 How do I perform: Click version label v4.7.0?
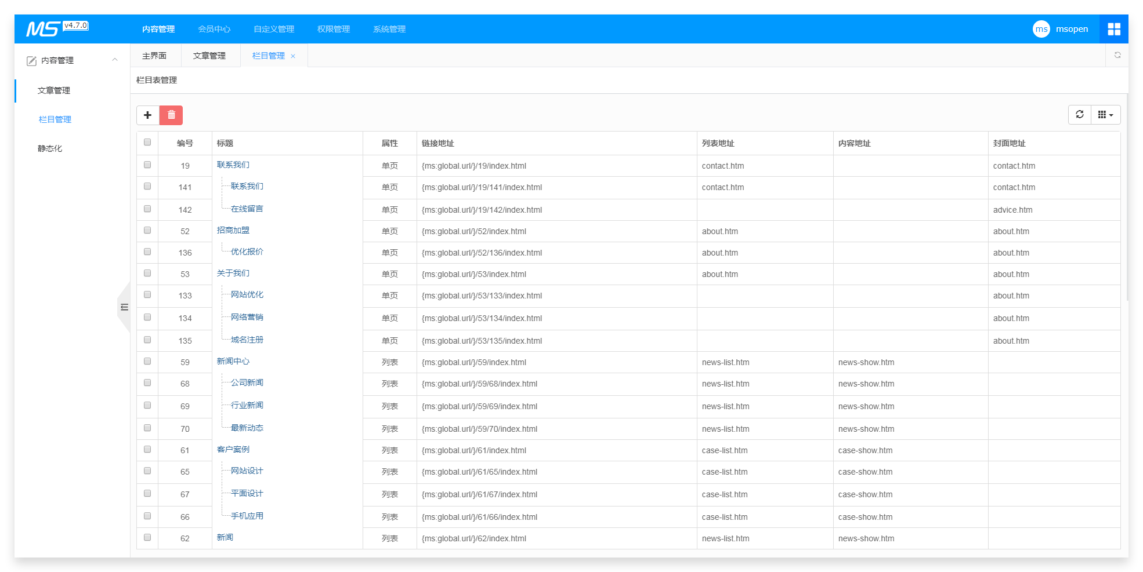(x=75, y=25)
